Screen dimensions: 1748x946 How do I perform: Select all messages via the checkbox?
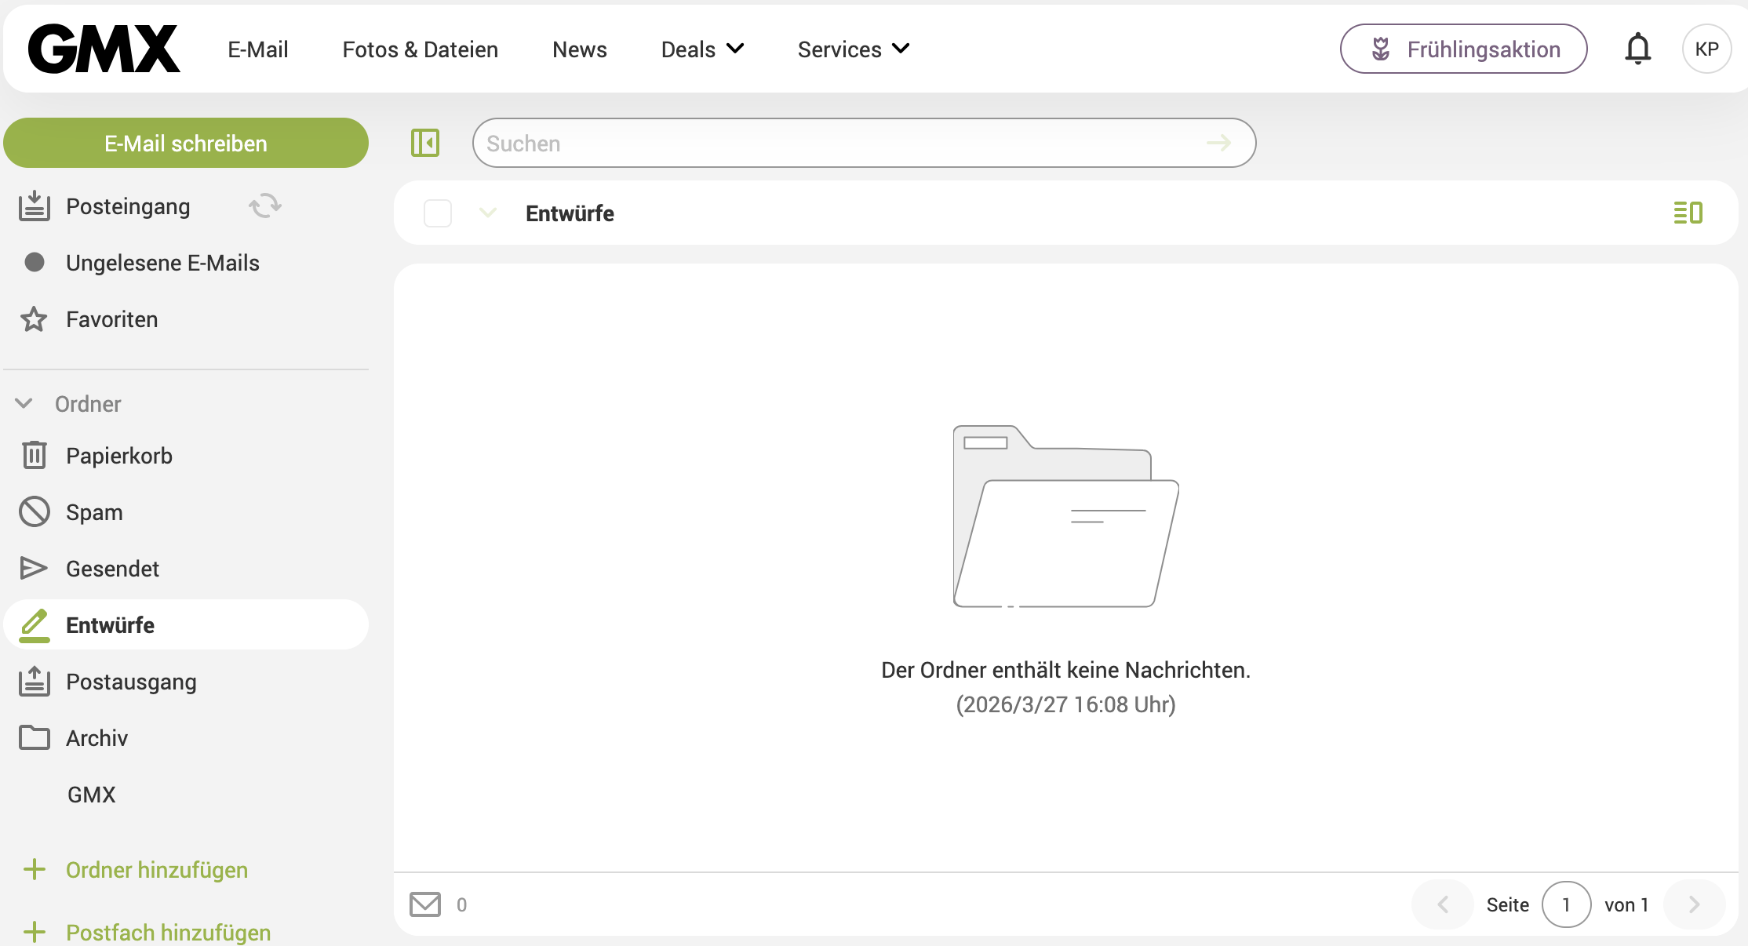click(437, 213)
